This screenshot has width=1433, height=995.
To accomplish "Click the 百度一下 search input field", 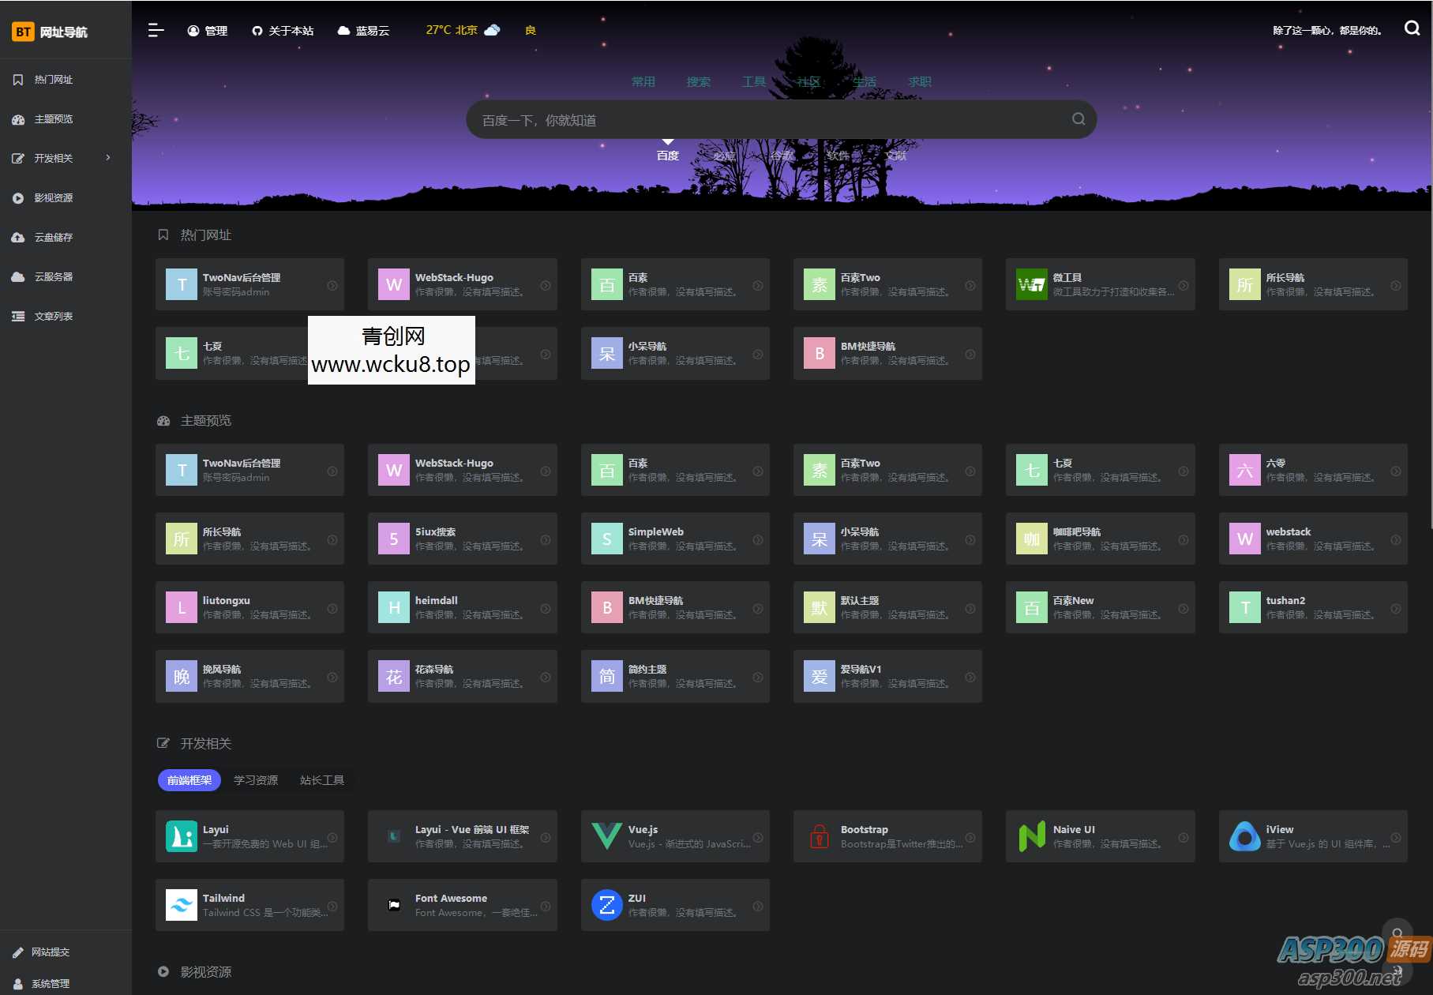I will coord(766,120).
